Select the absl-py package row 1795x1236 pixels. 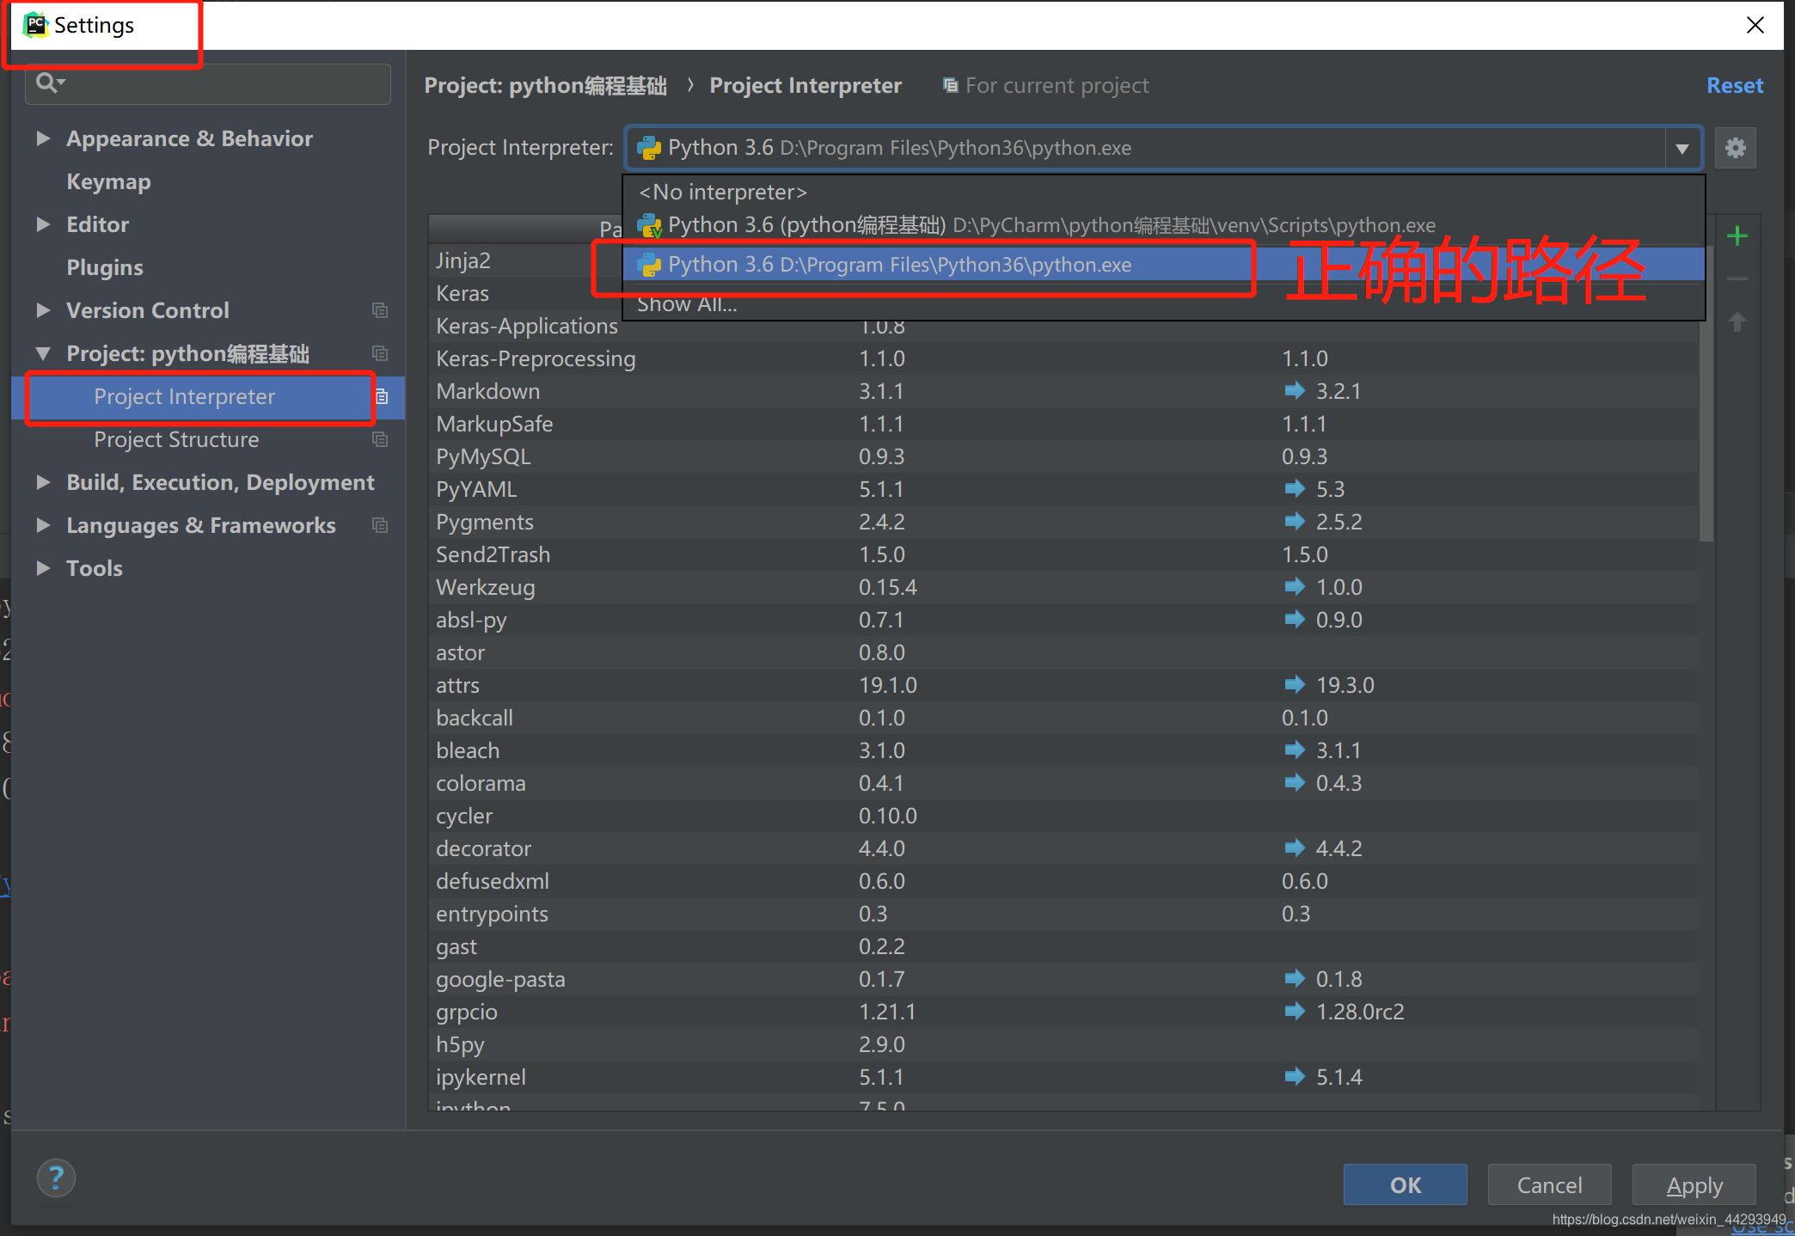1063,620
